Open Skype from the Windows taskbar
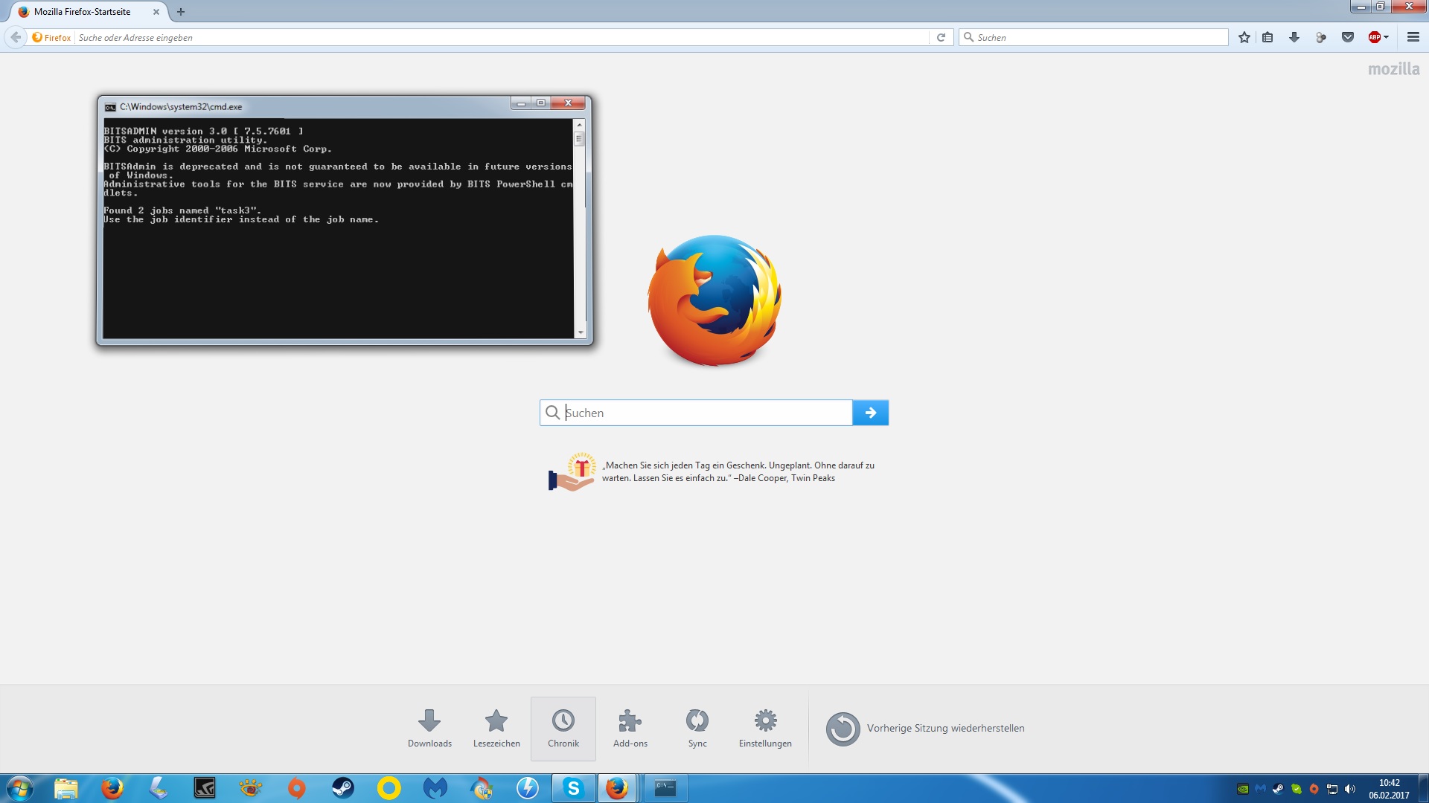The width and height of the screenshot is (1429, 803). (573, 788)
